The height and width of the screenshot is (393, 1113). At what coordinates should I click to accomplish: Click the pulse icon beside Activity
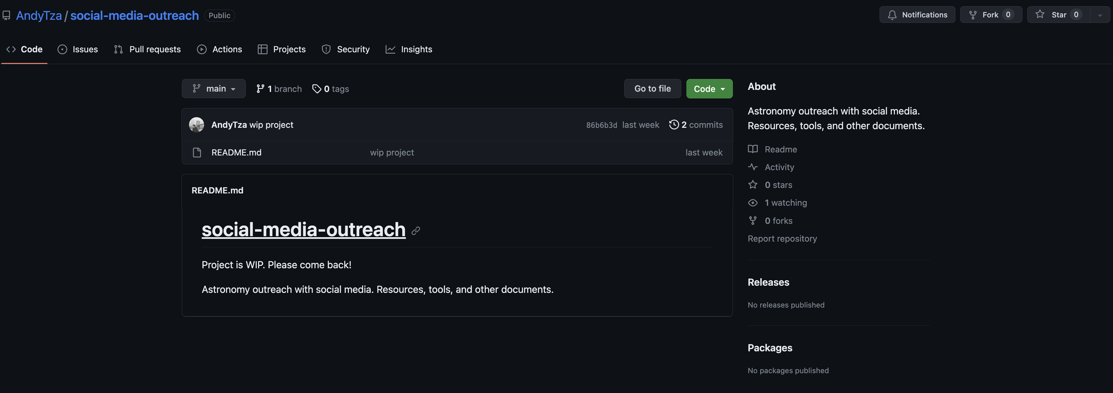pos(753,167)
